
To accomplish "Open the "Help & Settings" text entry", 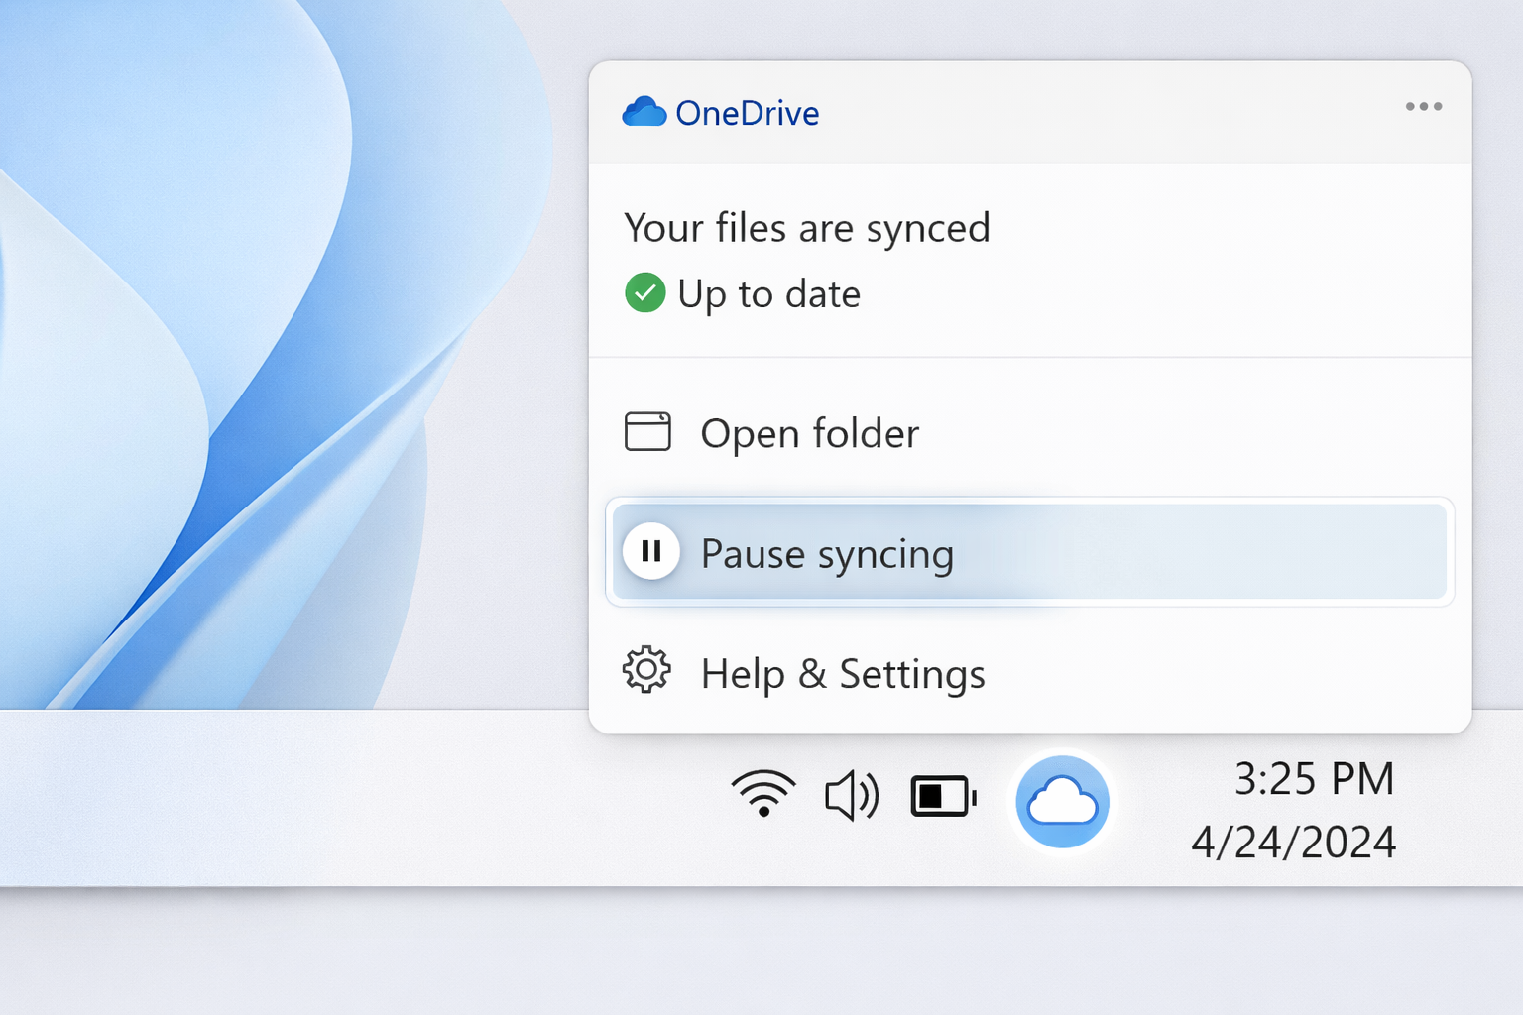I will coord(843,674).
